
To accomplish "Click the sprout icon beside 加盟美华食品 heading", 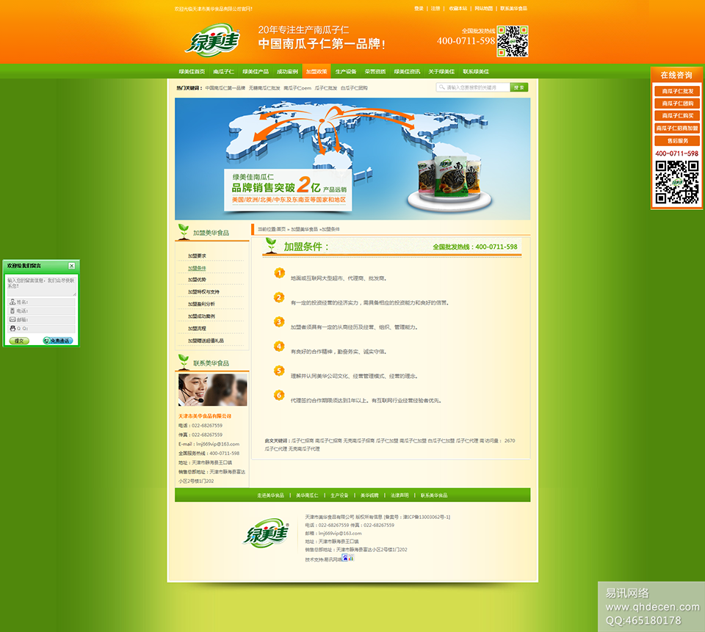I will [184, 231].
